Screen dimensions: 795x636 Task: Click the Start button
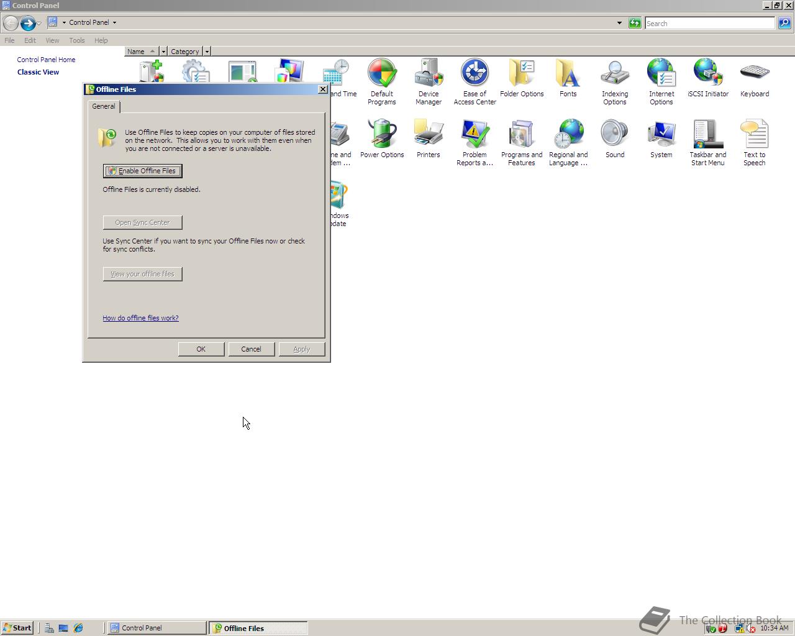pos(17,628)
